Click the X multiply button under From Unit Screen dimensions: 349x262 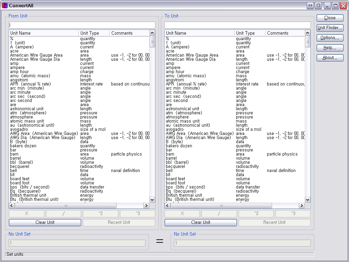(26, 214)
